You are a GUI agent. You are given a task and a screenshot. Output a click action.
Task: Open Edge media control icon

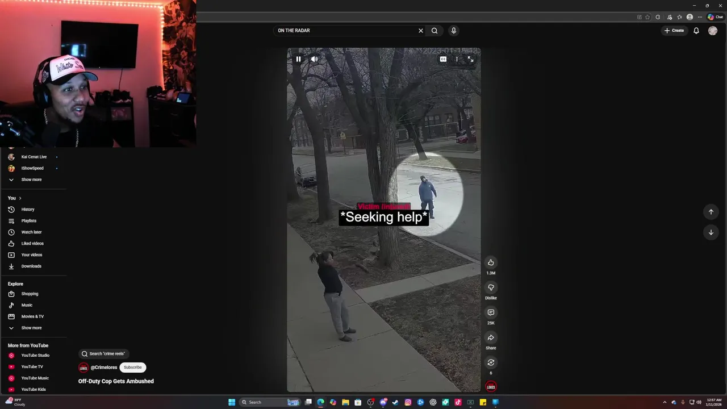(x=670, y=17)
